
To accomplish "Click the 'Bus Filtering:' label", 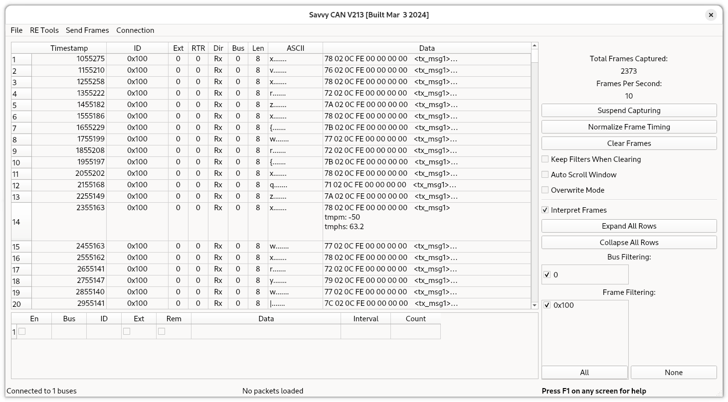I will point(629,257).
